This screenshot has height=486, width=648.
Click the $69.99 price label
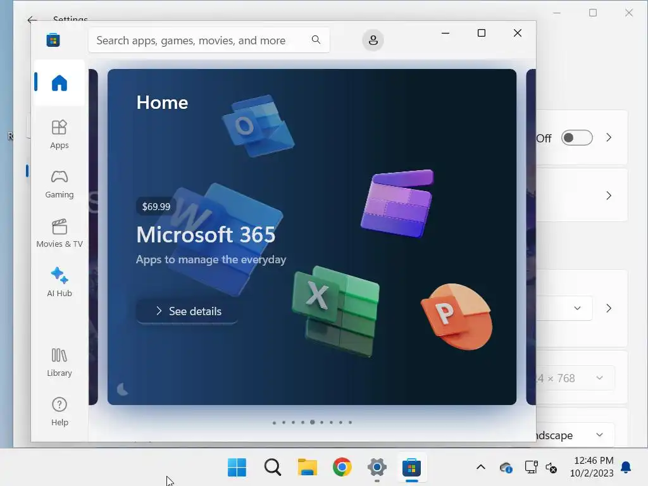tap(156, 206)
